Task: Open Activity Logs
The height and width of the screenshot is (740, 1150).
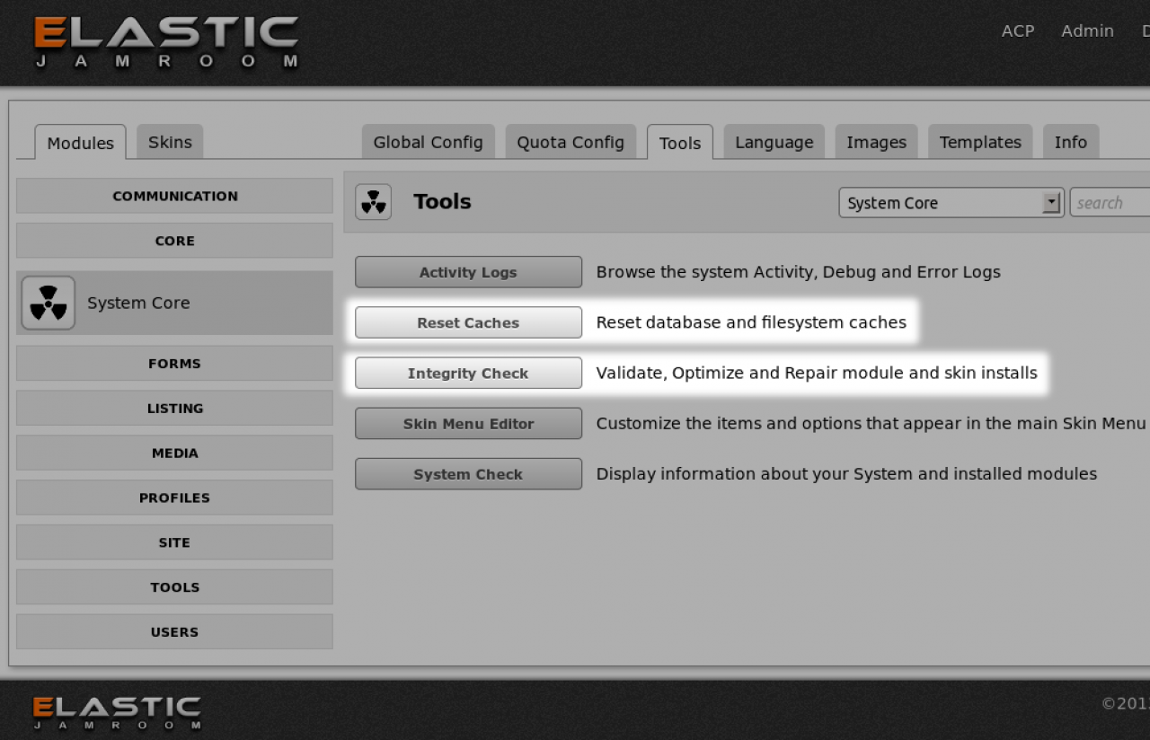Action: point(468,272)
